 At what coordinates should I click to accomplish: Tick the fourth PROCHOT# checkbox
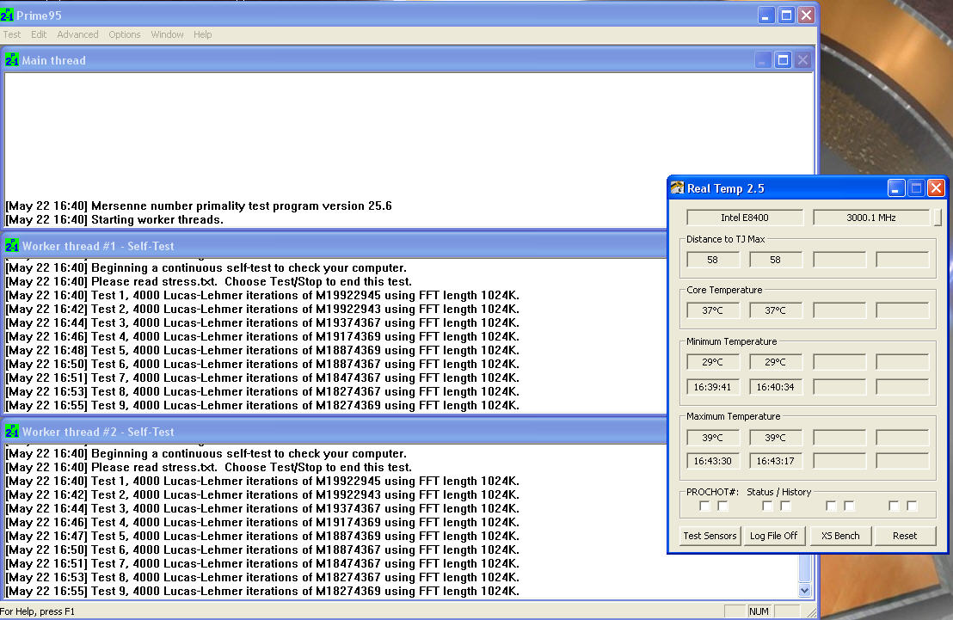click(786, 506)
